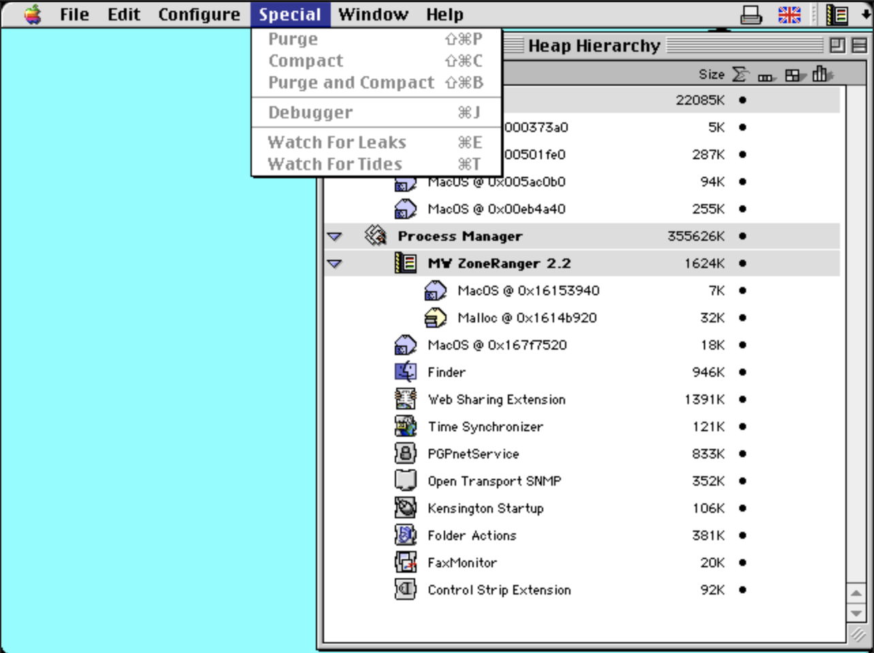
Task: Click the Finder process icon
Action: [406, 372]
